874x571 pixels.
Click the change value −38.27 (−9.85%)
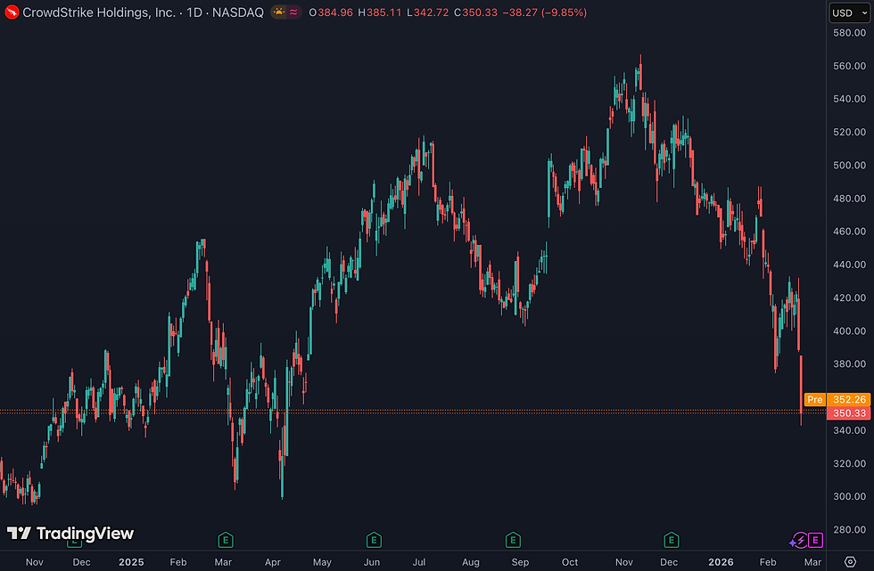point(545,12)
